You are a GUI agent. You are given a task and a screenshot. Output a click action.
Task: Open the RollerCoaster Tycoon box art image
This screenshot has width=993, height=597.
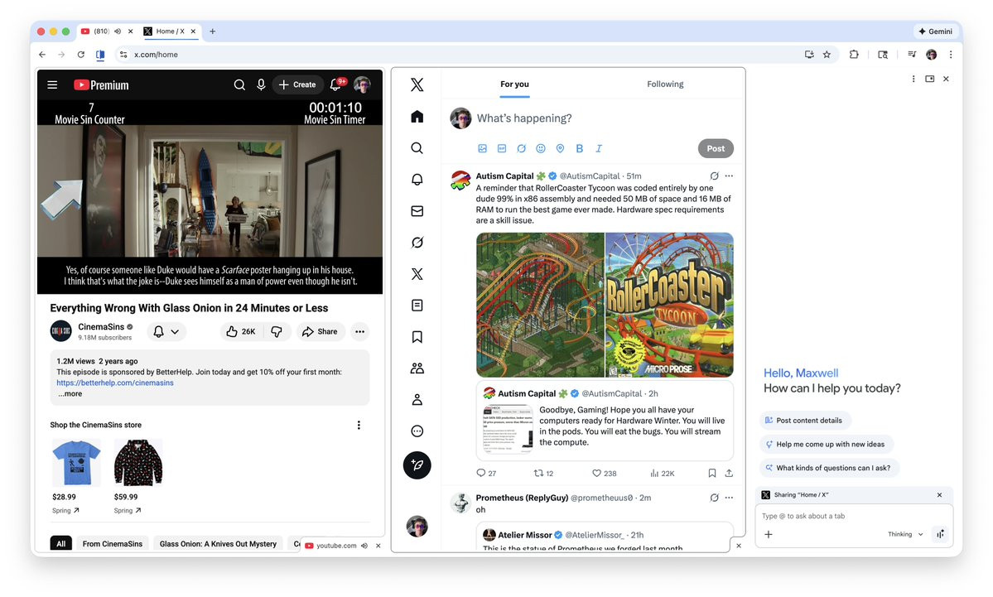point(669,305)
